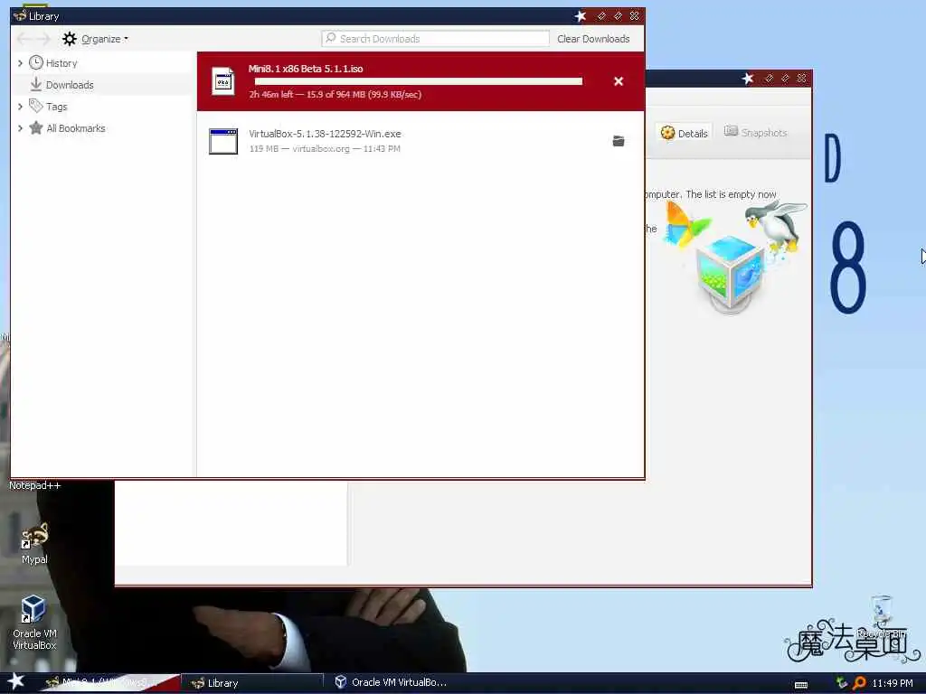Cancel the Mini8.1 iso download
The image size is (926, 694).
[x=619, y=81]
